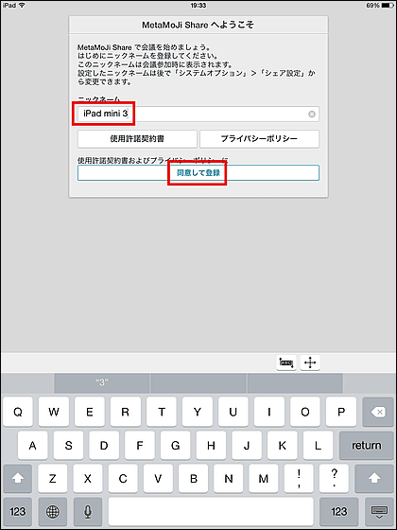Tap the right 123 numbers key

(338, 511)
